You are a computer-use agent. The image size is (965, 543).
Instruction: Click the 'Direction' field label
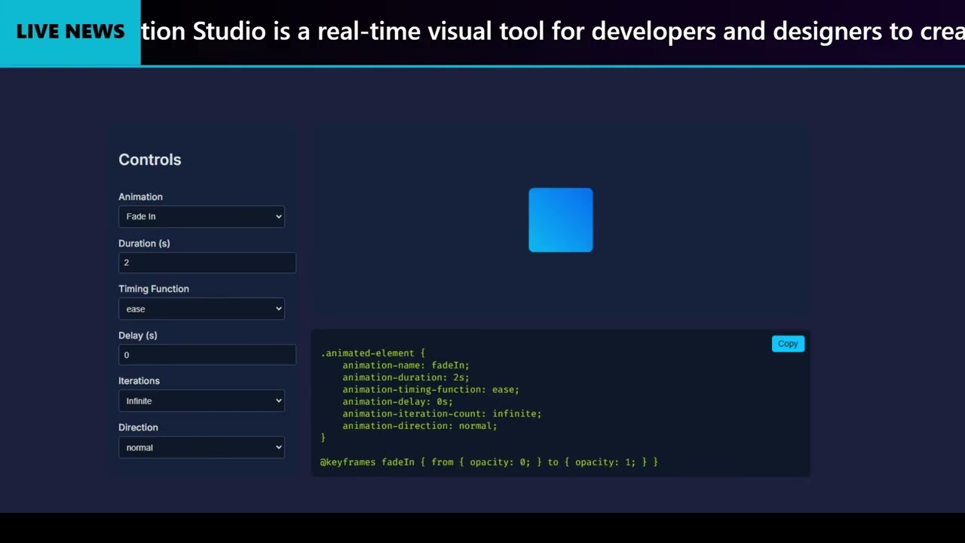point(138,428)
